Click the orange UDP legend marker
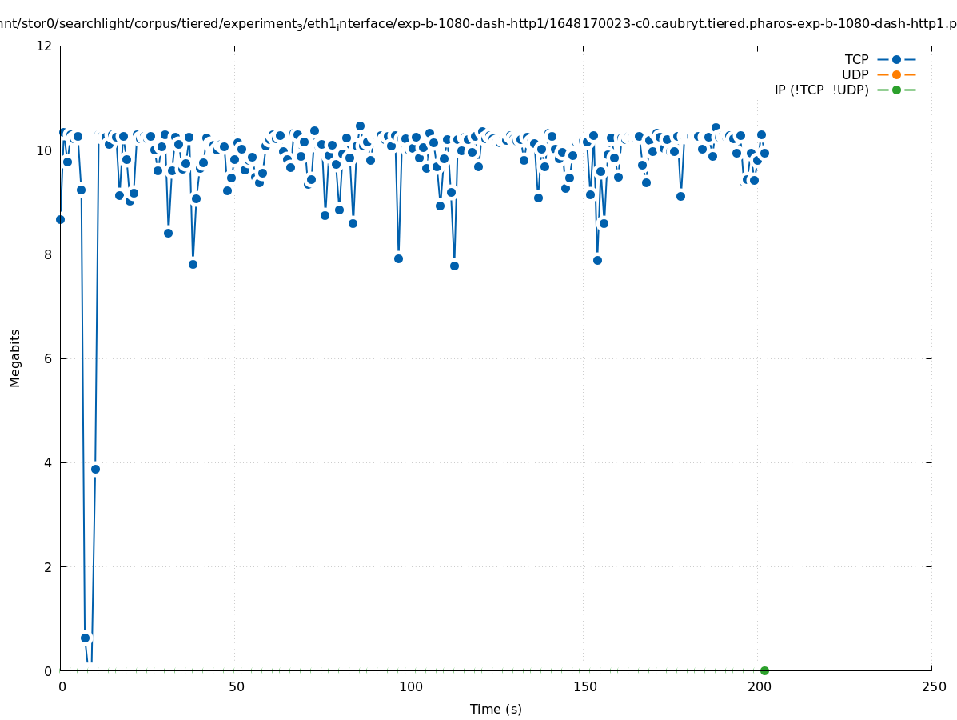Viewport: 957px width, 720px height. point(896,74)
